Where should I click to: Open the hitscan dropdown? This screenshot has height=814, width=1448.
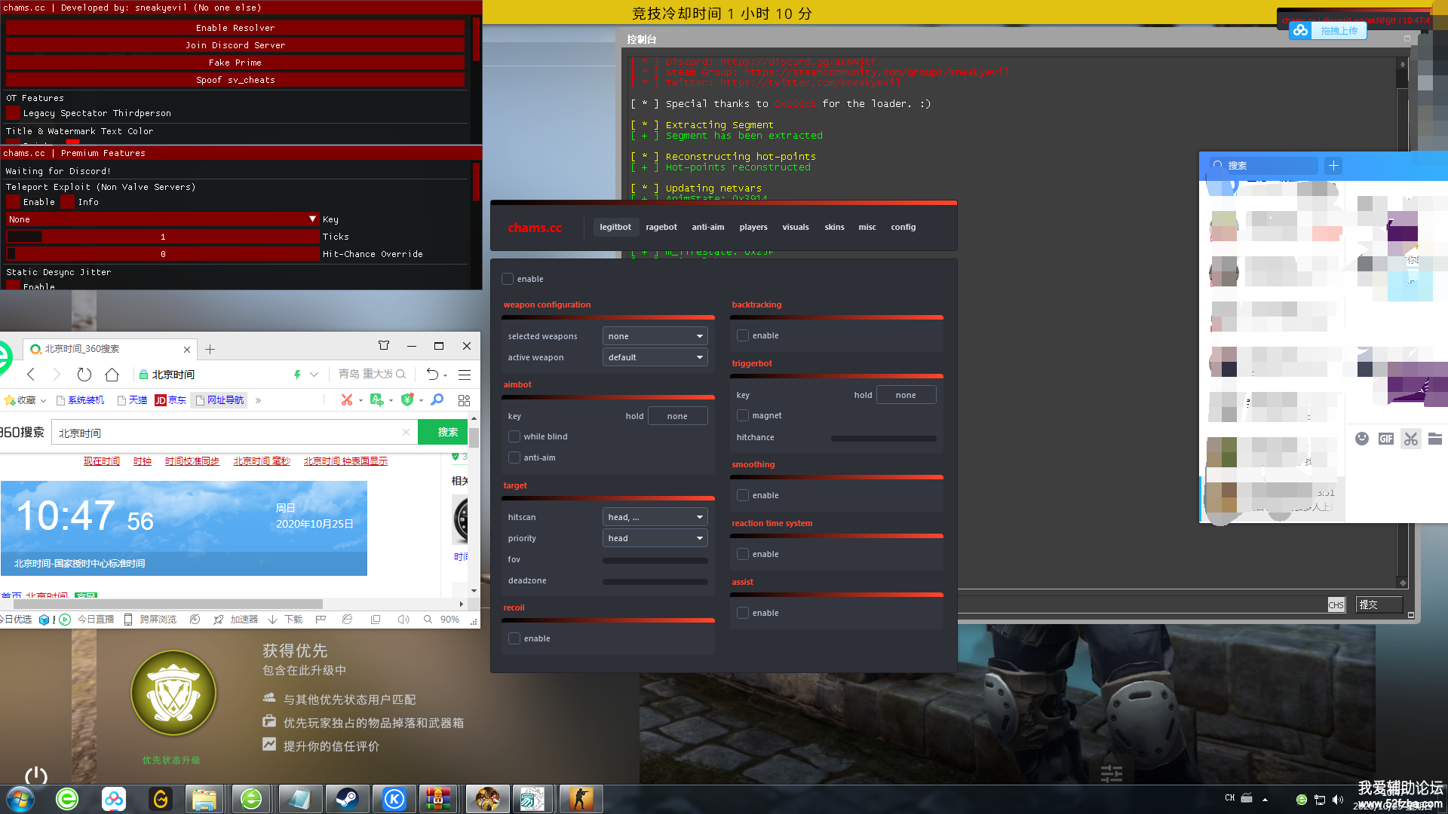[x=654, y=518]
